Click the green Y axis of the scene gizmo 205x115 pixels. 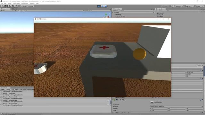(106, 14)
